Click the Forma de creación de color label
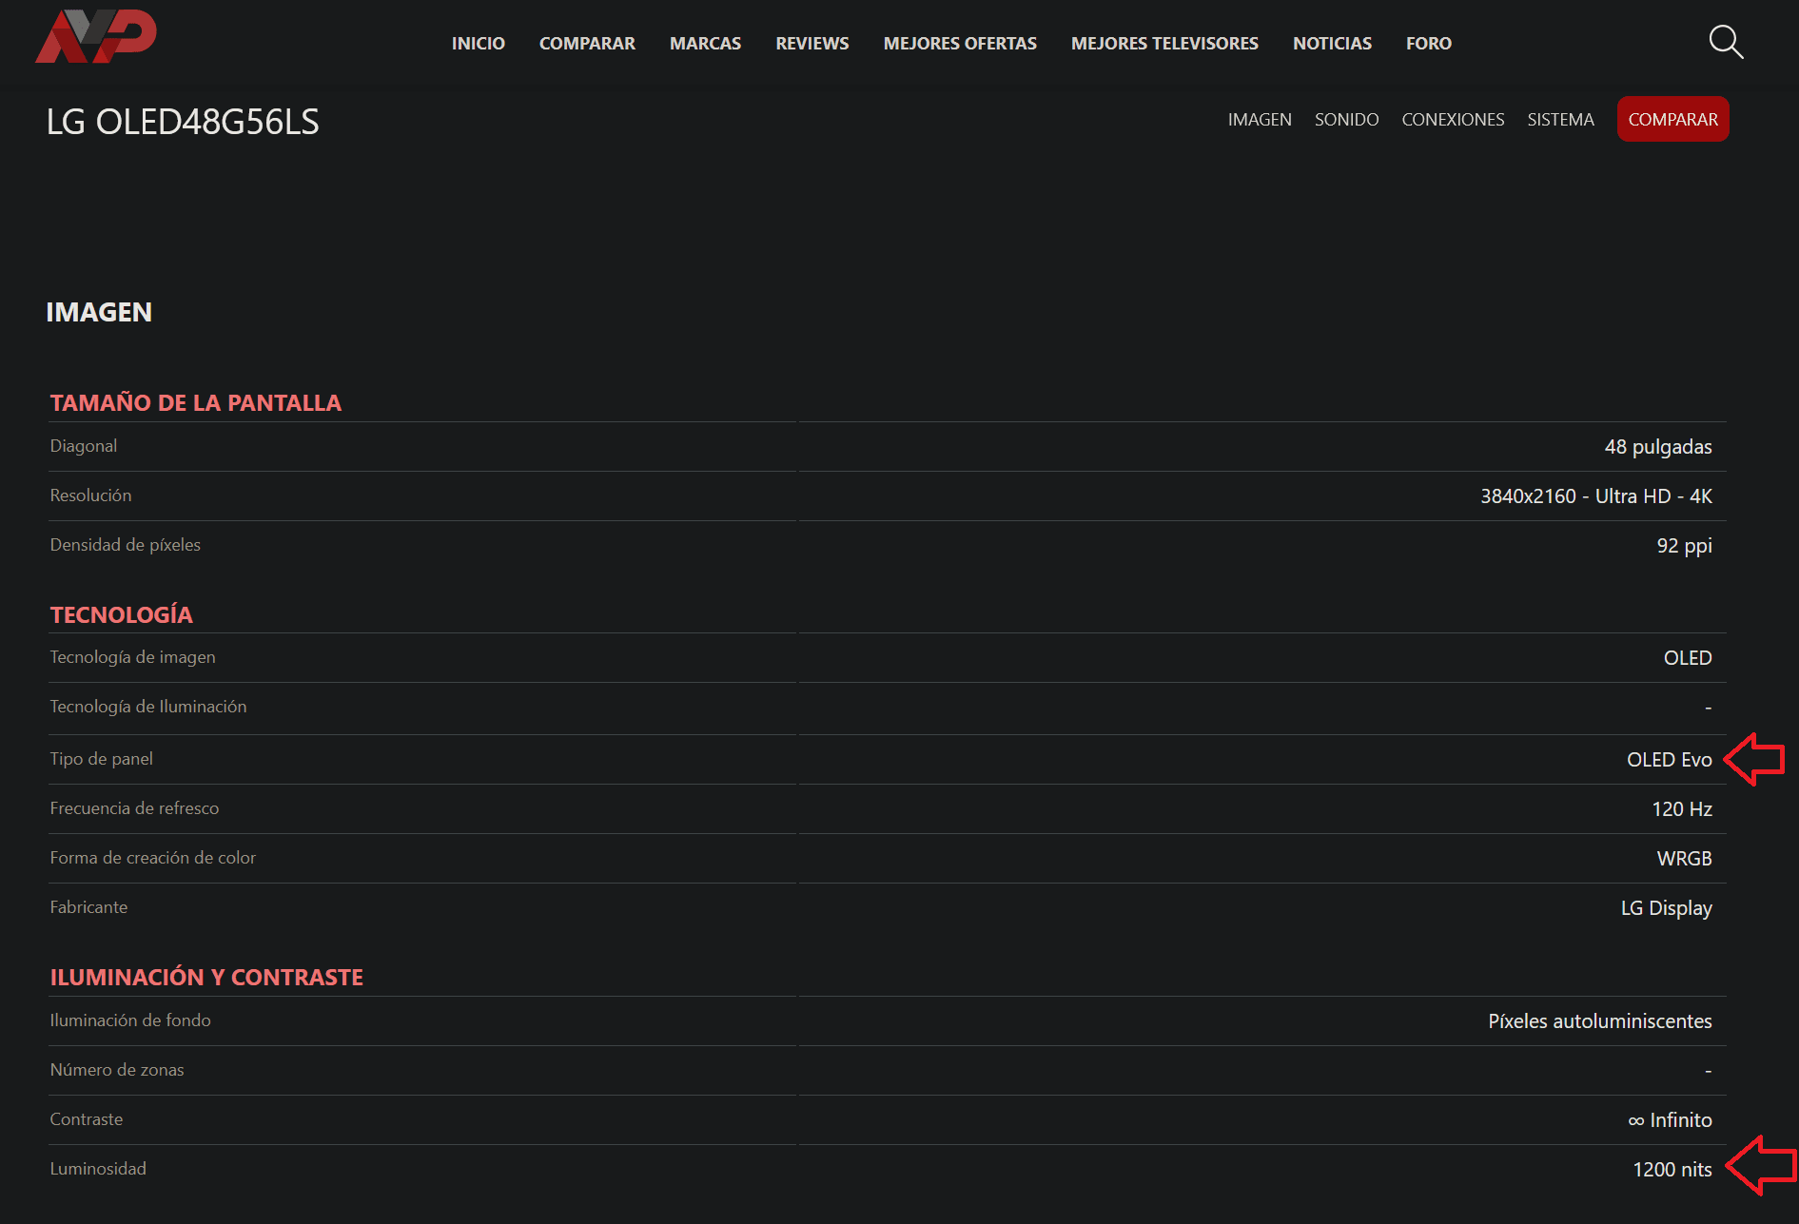Image resolution: width=1799 pixels, height=1224 pixels. 153,858
